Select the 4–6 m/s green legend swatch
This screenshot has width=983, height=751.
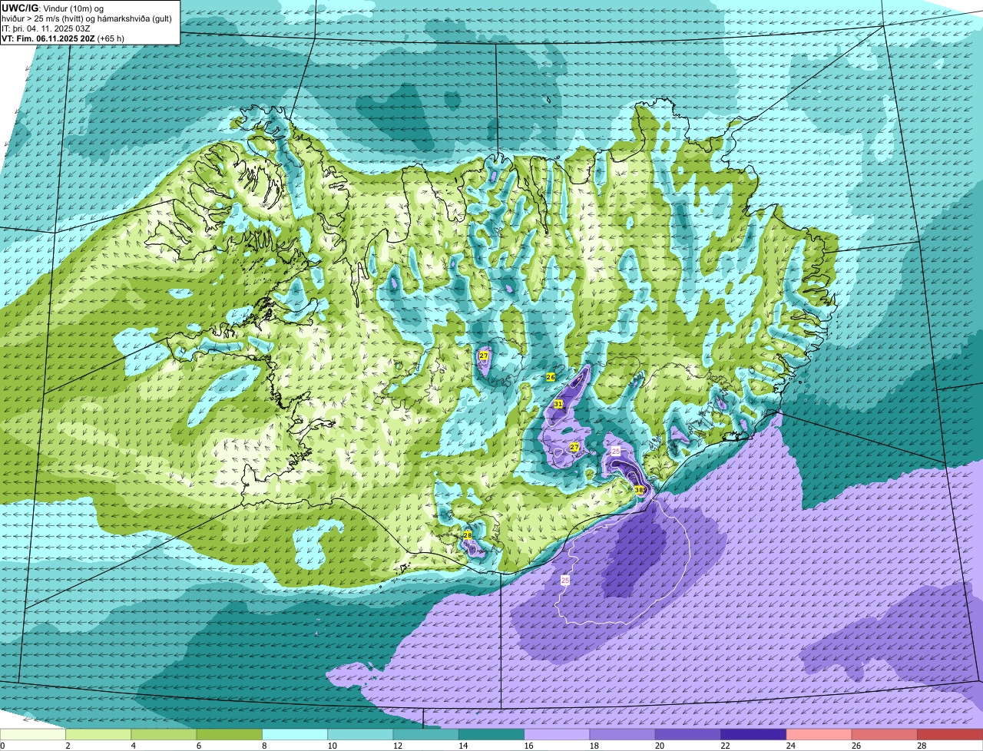pos(164,735)
